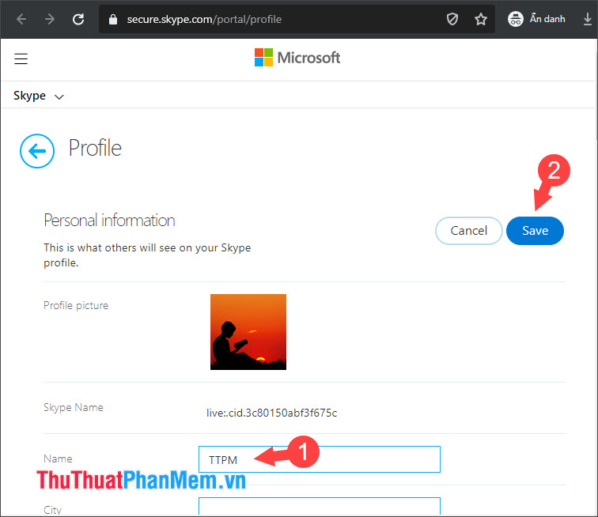Click the address bar URL secure.skype.com/portal/profile
Image resolution: width=598 pixels, height=517 pixels.
pos(204,20)
